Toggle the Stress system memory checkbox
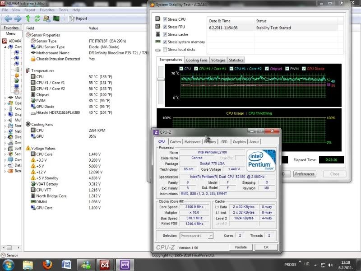The image size is (361, 271). point(165,42)
